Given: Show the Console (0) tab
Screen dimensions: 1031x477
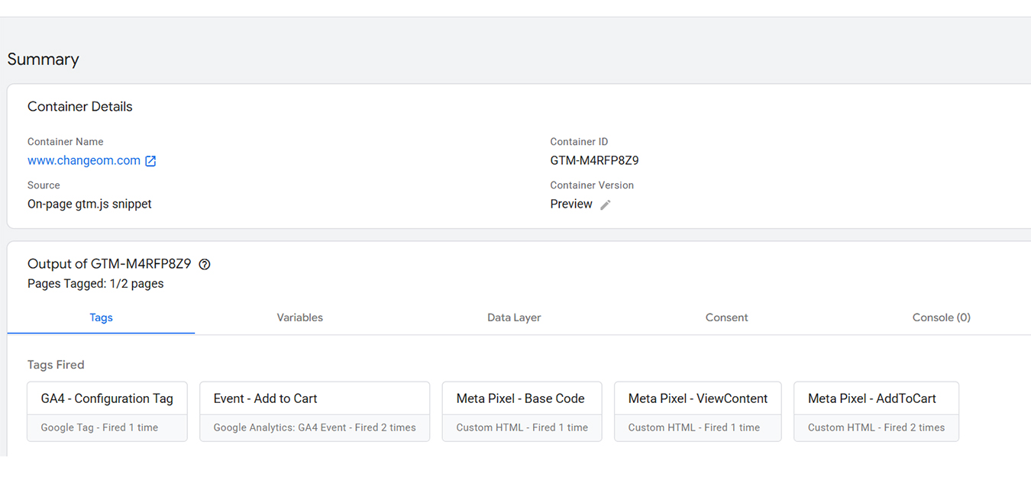Looking at the screenshot, I should pyautogui.click(x=941, y=317).
